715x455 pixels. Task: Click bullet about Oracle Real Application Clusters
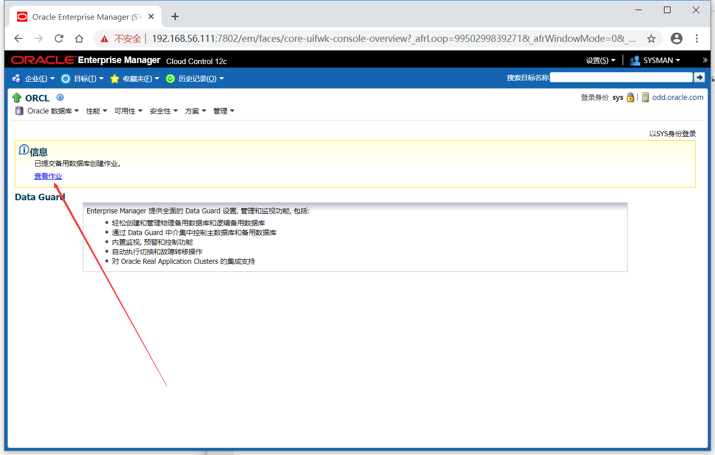click(183, 261)
